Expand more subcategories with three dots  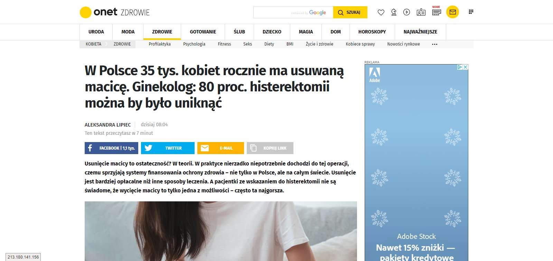click(435, 44)
